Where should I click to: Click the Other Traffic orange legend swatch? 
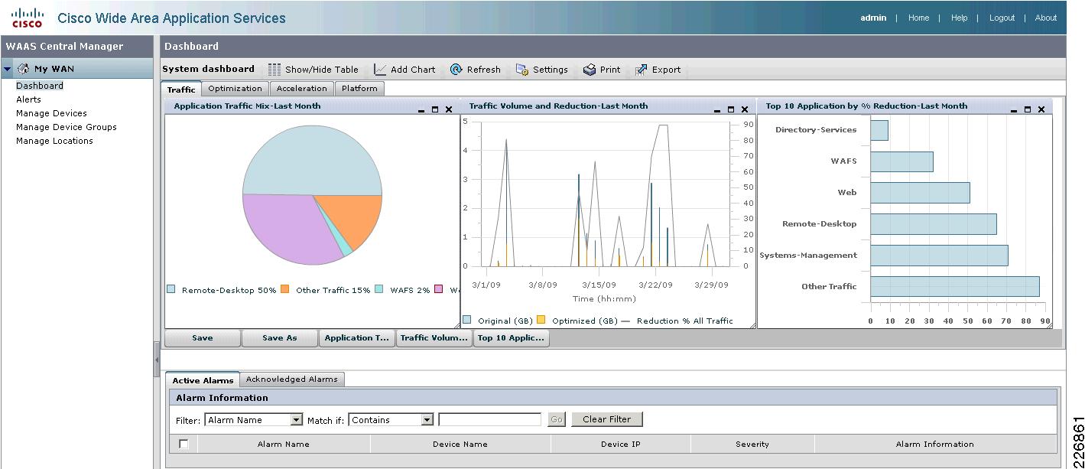[x=285, y=289]
